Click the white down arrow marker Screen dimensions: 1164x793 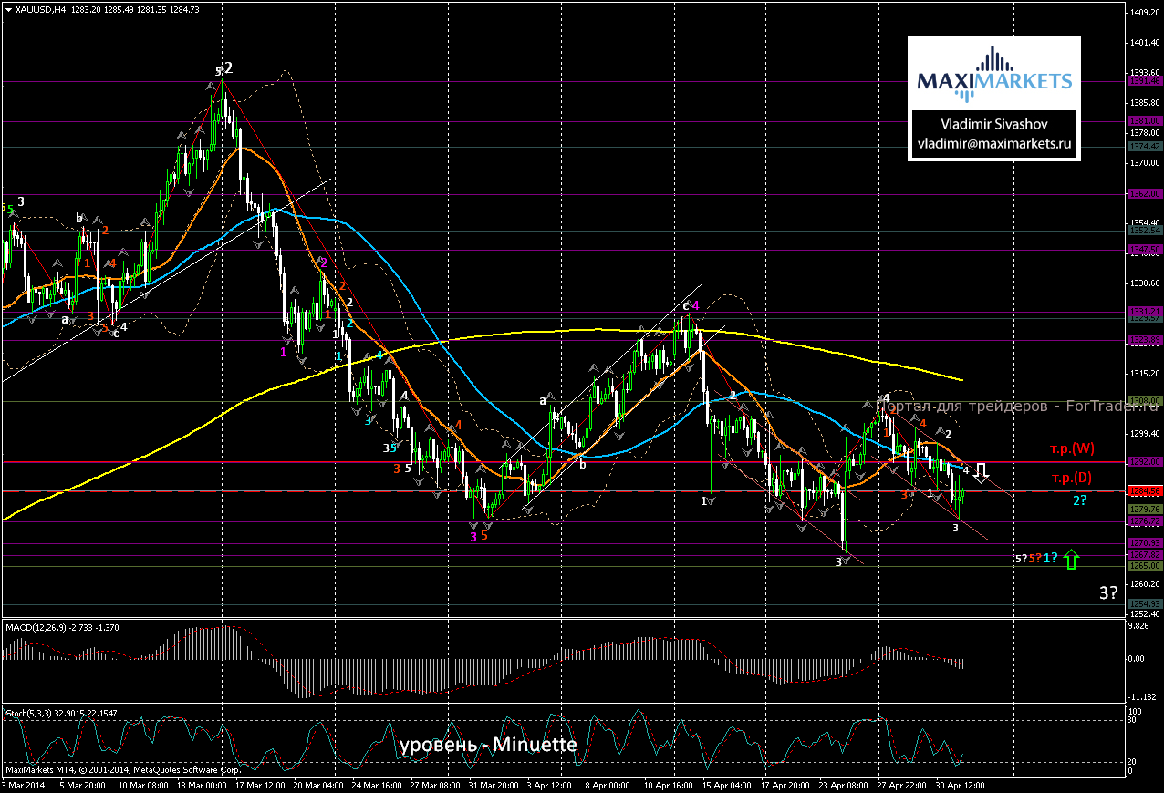coord(982,472)
